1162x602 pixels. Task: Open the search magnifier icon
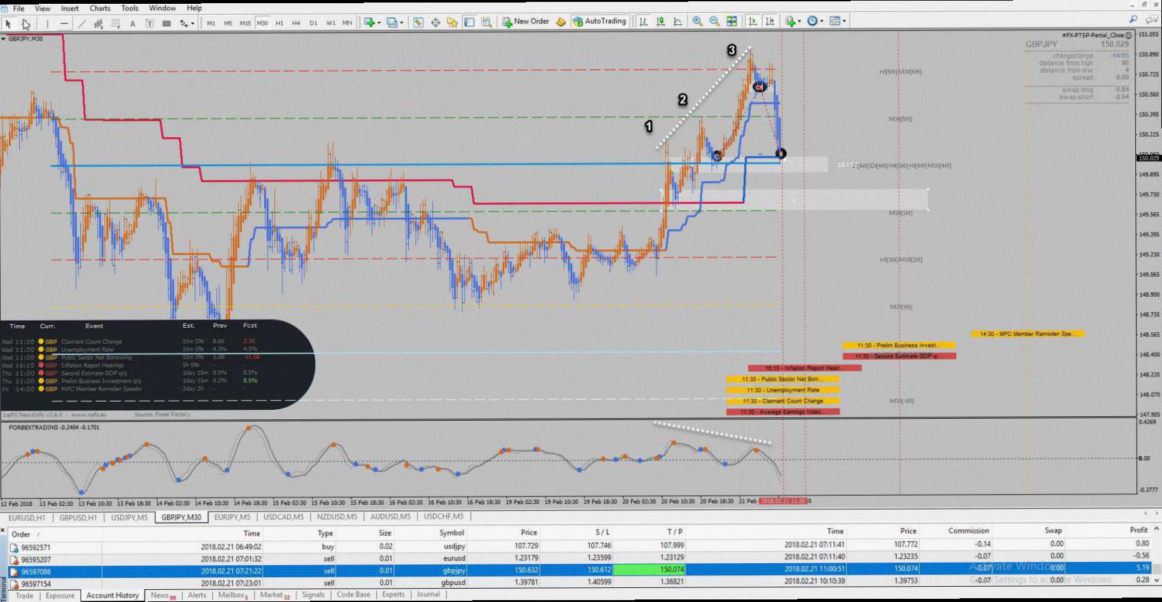click(1133, 20)
